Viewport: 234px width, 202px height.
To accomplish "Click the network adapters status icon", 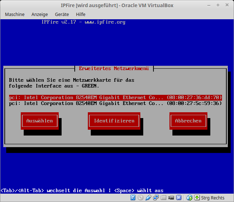I will 156,198.
